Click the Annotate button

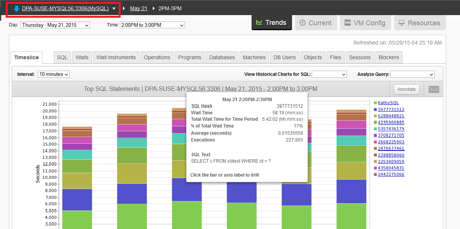[406, 89]
